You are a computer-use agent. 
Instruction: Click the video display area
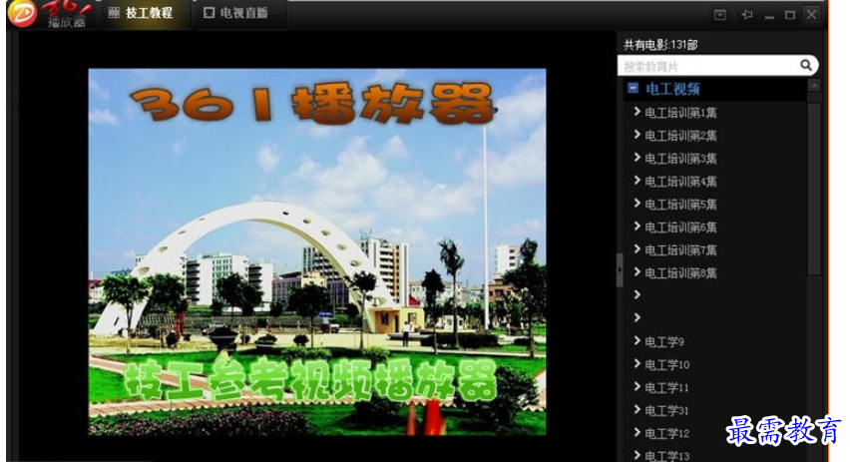pyautogui.click(x=317, y=251)
